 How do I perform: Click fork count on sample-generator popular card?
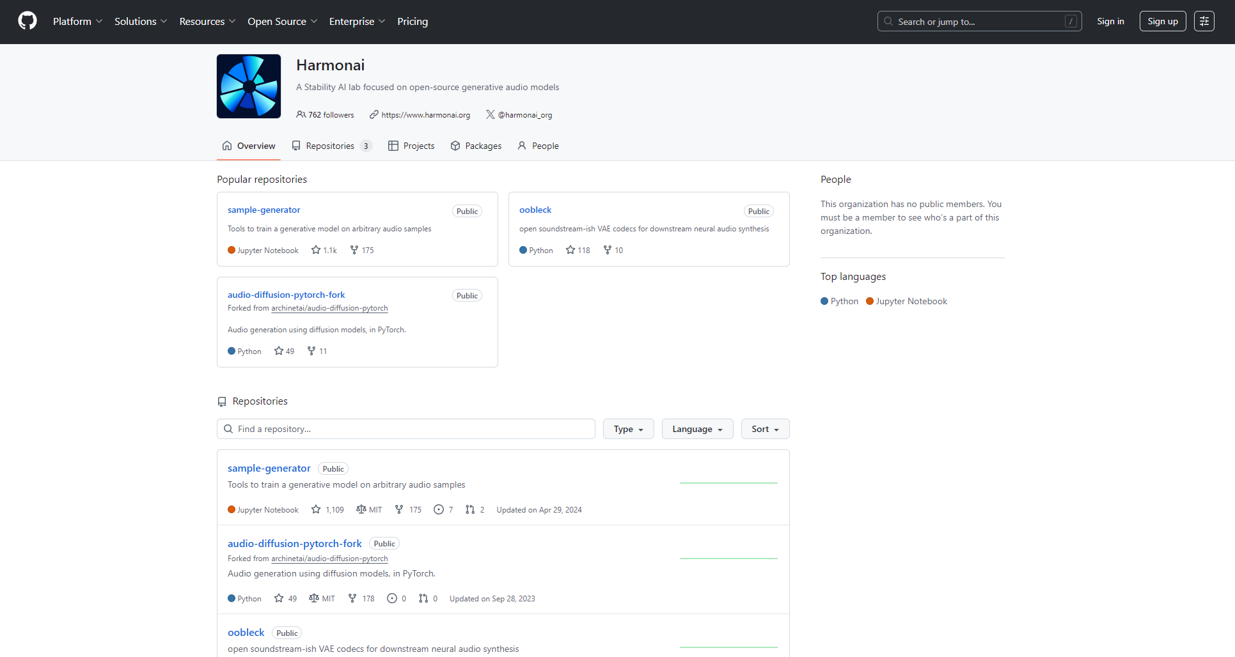tap(362, 250)
